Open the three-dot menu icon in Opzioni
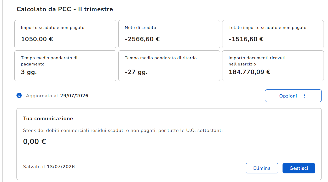Screen dimensions: 328x182 tap(304, 96)
